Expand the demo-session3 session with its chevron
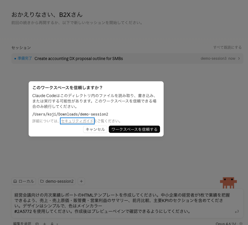 (x=239, y=59)
